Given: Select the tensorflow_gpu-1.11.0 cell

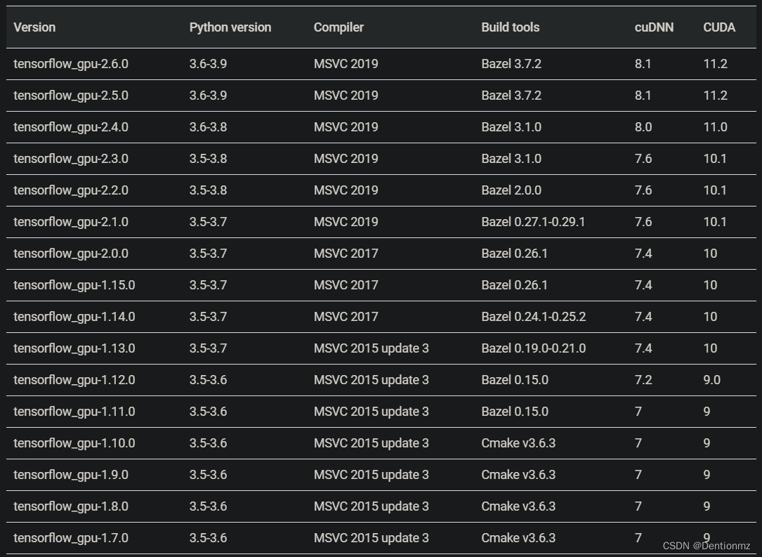Looking at the screenshot, I should point(74,412).
